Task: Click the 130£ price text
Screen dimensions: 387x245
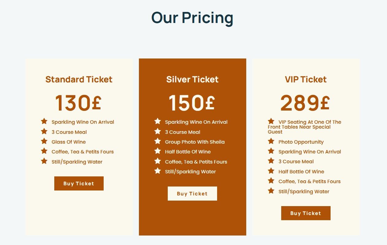Action: tap(79, 103)
